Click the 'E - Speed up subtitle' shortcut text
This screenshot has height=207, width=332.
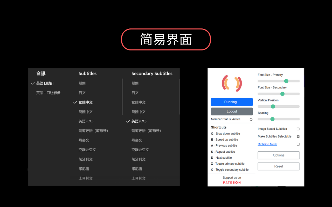point(224,139)
